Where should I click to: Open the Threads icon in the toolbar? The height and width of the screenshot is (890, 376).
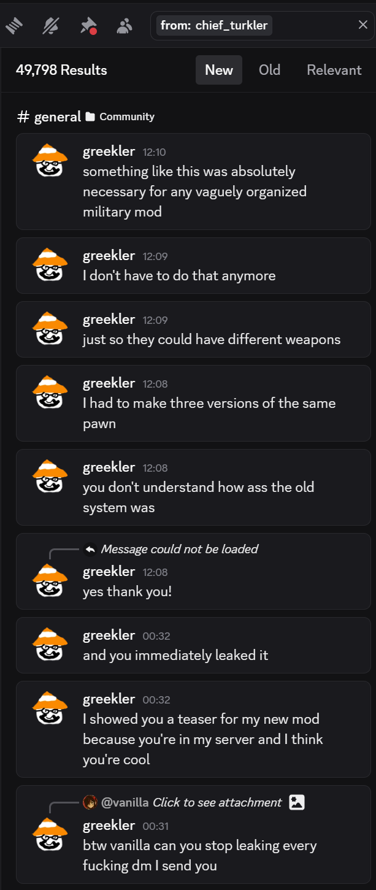point(13,26)
